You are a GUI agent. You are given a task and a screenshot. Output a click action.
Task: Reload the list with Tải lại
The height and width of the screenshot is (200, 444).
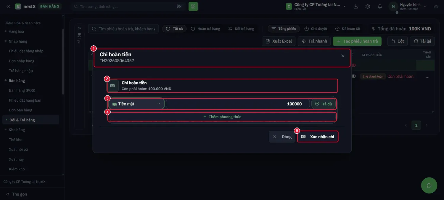(422, 41)
